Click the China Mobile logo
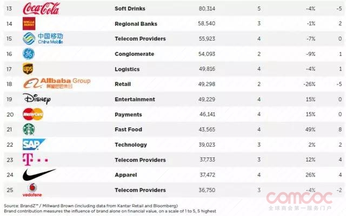The height and width of the screenshot is (216, 346). click(x=43, y=38)
